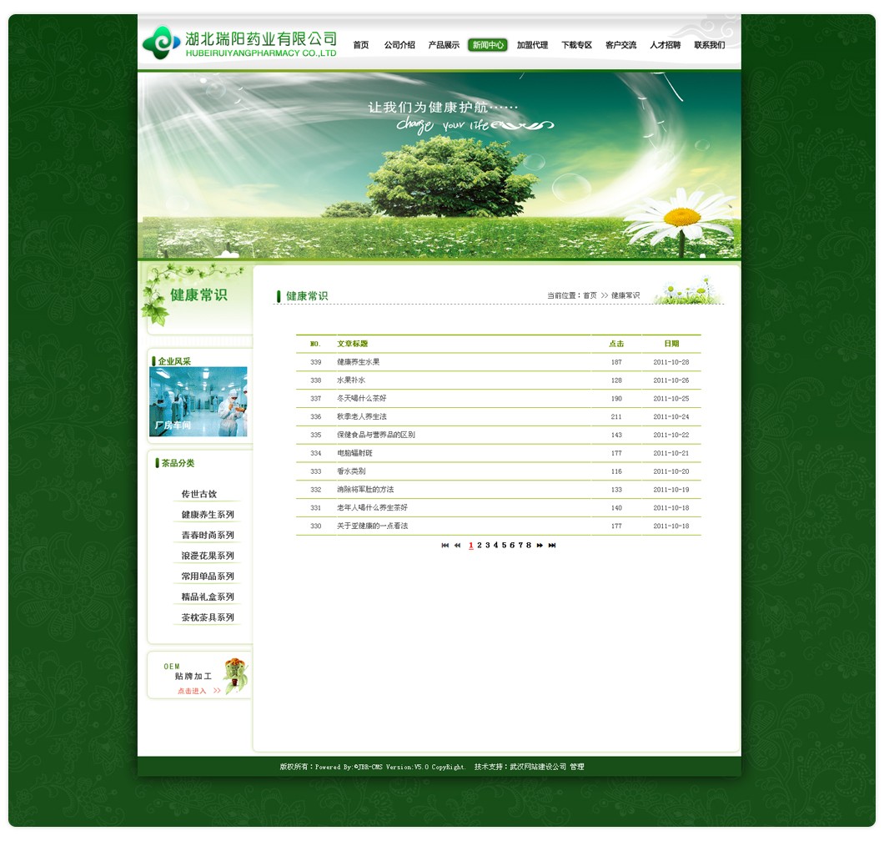884x841 pixels.
Task: Click 首页 breadcrumb link
Action: coord(590,295)
